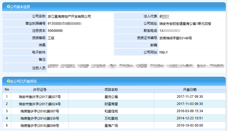
Task: Click the 许可证号 column header
Action: coord(40,89)
